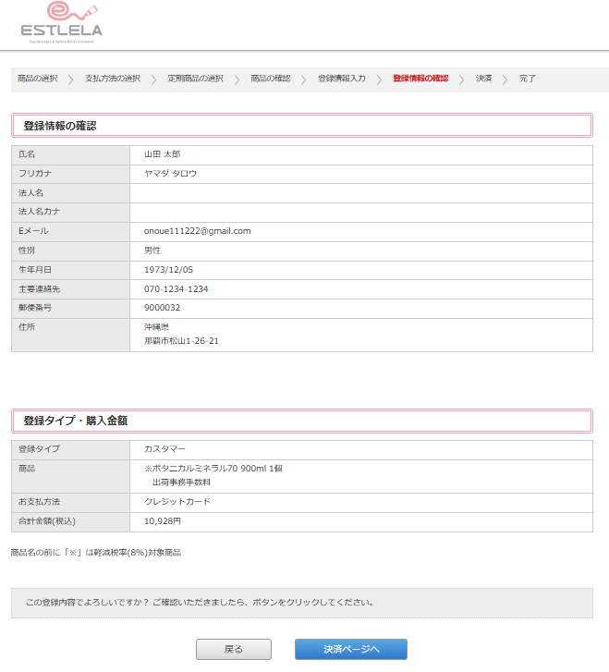Click the active 登録情報の確認 step

click(x=420, y=79)
